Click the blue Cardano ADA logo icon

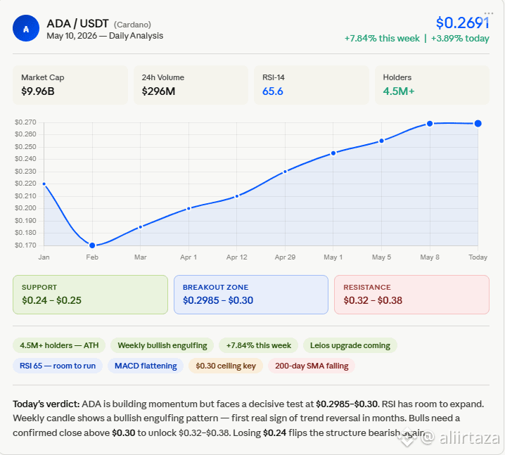pyautogui.click(x=26, y=28)
